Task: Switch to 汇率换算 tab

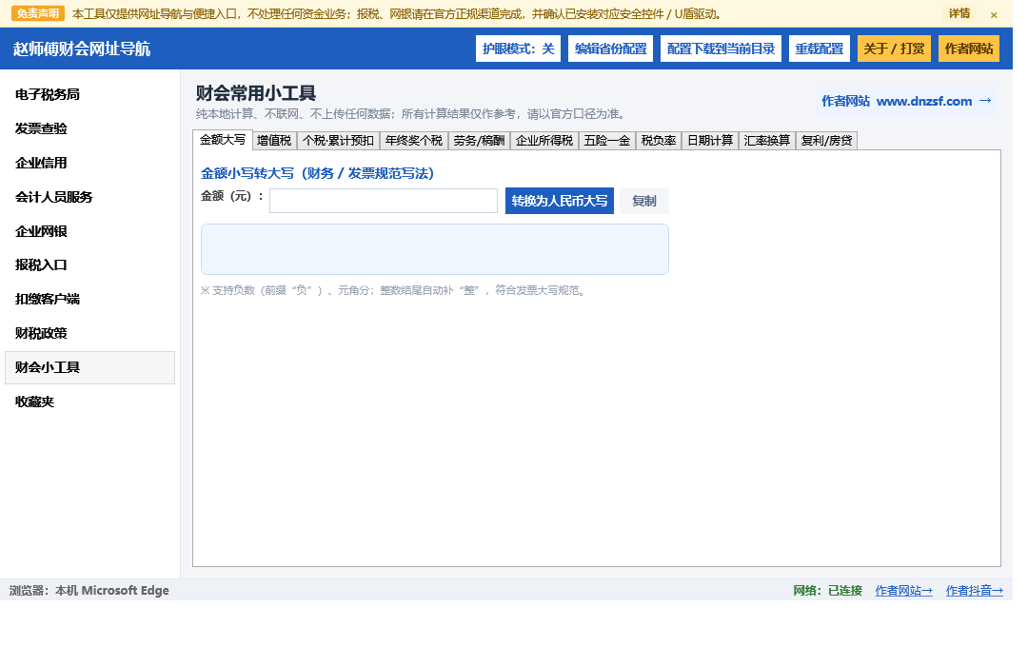Action: click(767, 140)
